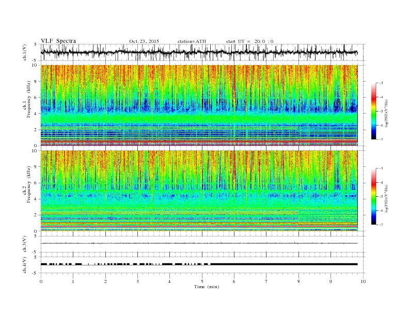The image size is (409, 316).
Task: Click the "7" tick on the time axis
Action: (266, 281)
